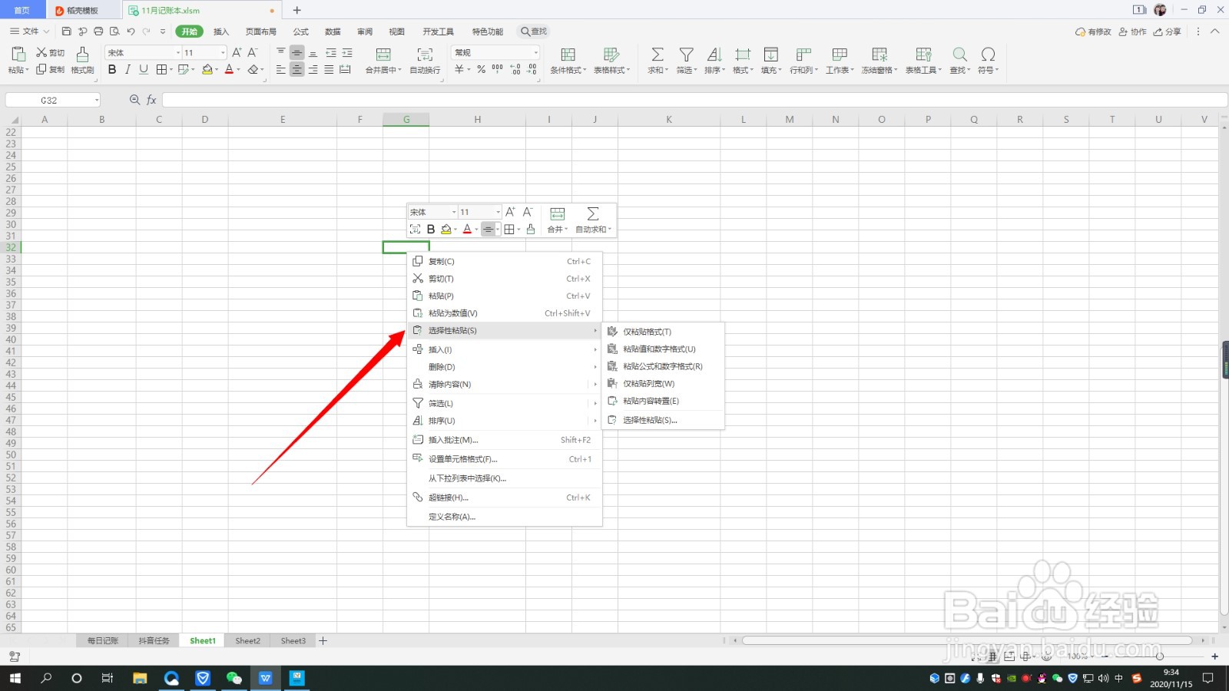
Task: Toggle horizontal center alignment in ribbon
Action: pyautogui.click(x=296, y=69)
